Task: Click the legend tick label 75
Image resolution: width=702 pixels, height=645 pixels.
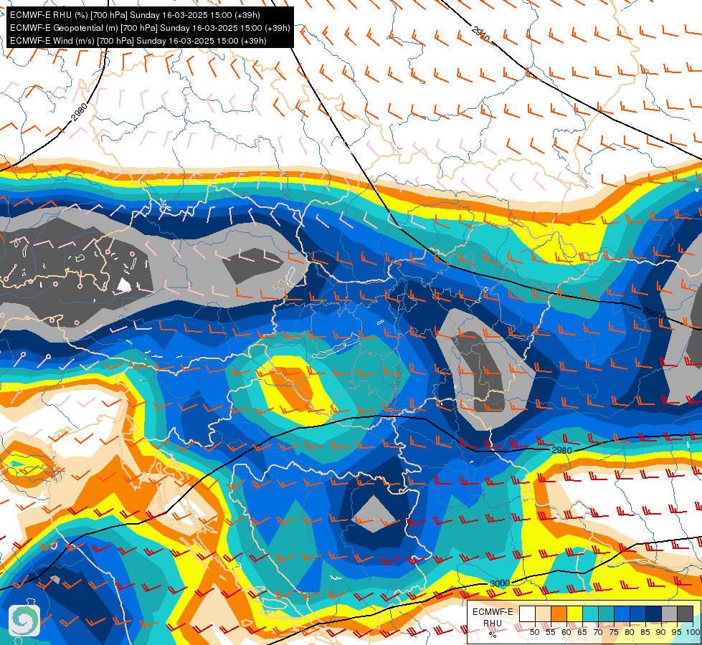Action: (x=614, y=632)
